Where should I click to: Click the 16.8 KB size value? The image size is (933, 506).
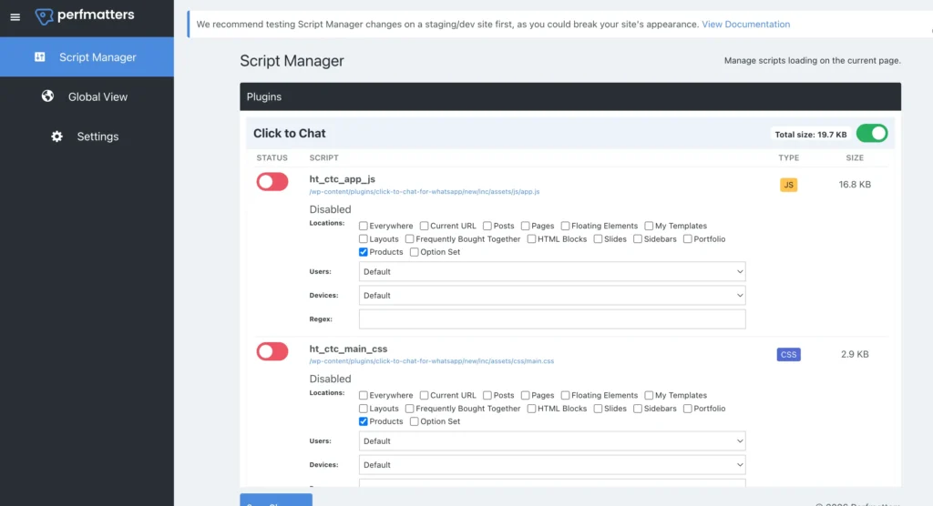pos(855,185)
